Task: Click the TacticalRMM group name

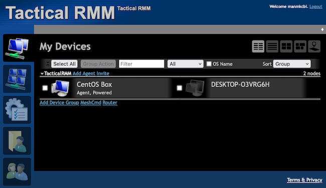Action: click(x=58, y=73)
